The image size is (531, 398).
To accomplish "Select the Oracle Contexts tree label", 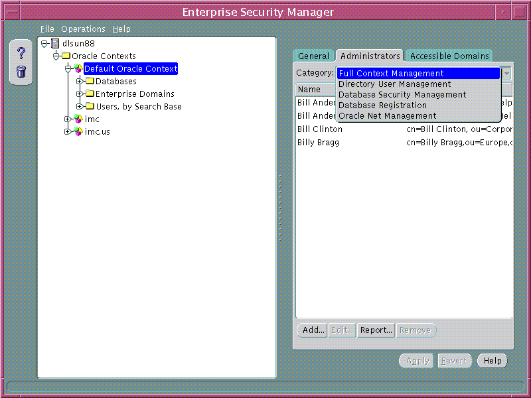I will [104, 56].
